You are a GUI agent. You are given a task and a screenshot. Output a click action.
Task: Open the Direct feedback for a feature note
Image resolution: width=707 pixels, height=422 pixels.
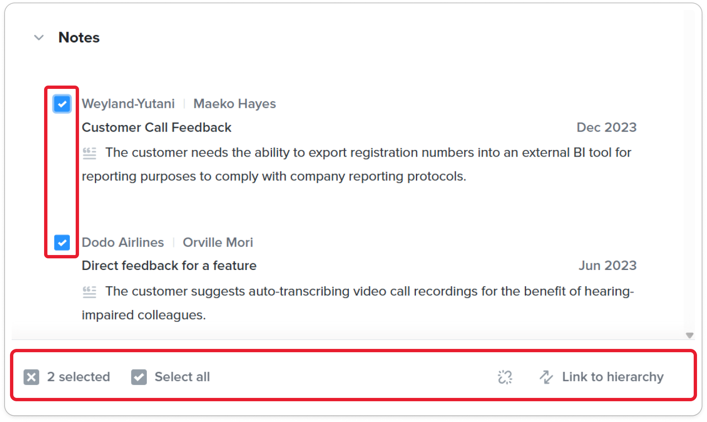[x=169, y=266]
